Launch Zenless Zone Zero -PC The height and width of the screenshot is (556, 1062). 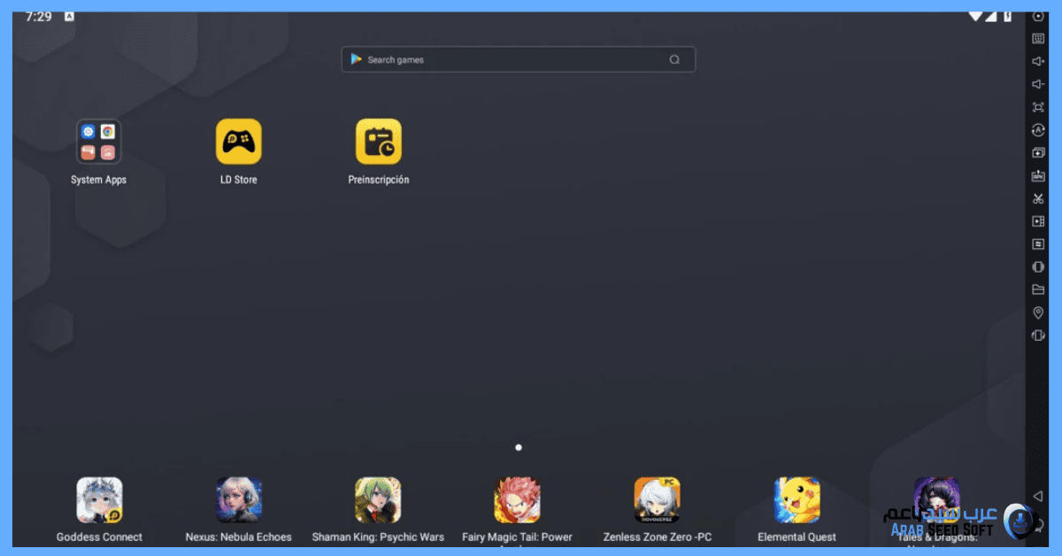click(657, 500)
